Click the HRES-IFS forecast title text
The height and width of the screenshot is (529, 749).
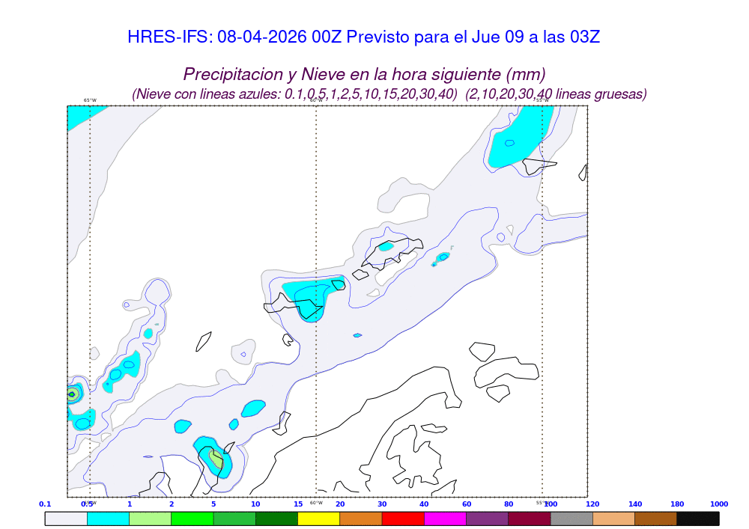tap(364, 37)
